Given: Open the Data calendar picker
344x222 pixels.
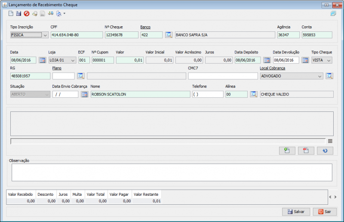Looking at the screenshot, I should click(42, 60).
